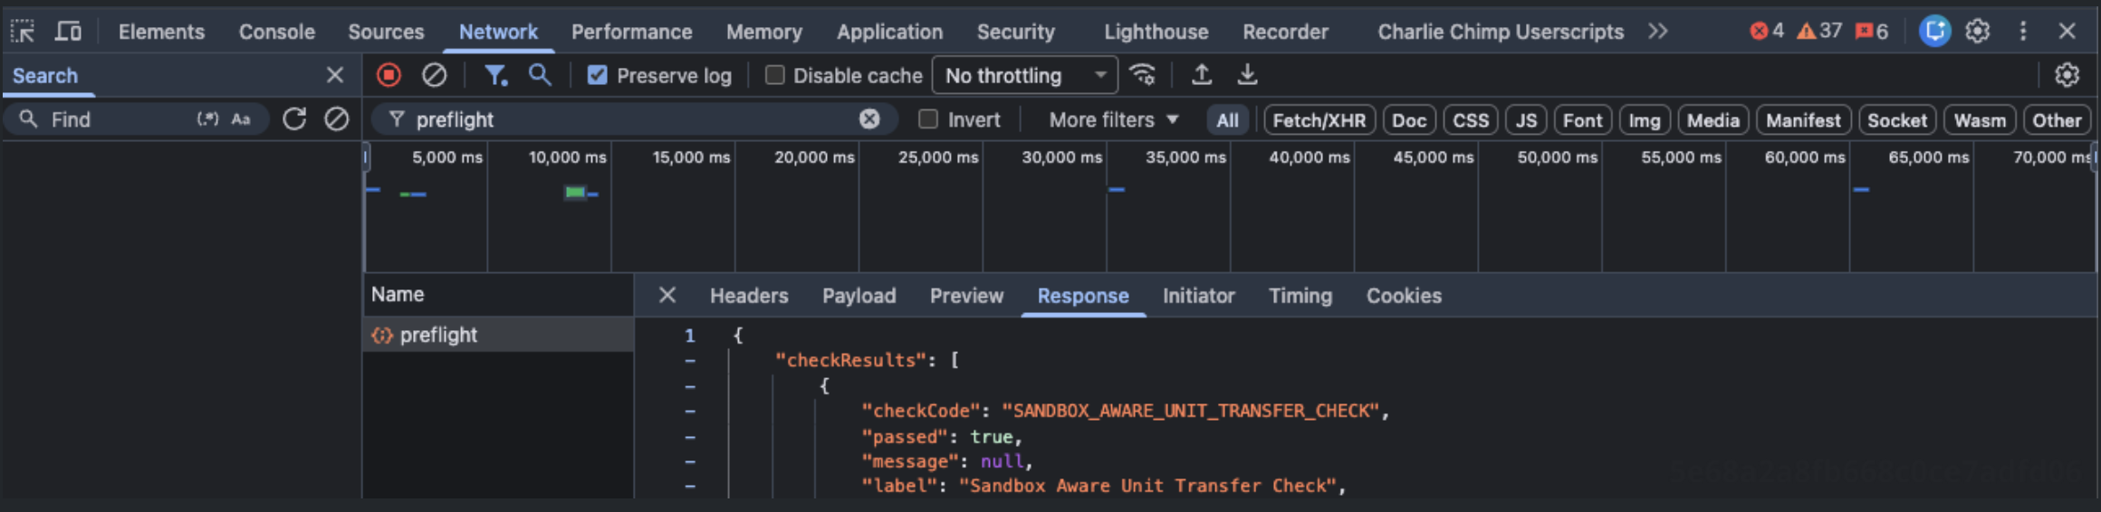The image size is (2101, 512).
Task: Check the Invert filter checkbox
Action: tap(928, 119)
